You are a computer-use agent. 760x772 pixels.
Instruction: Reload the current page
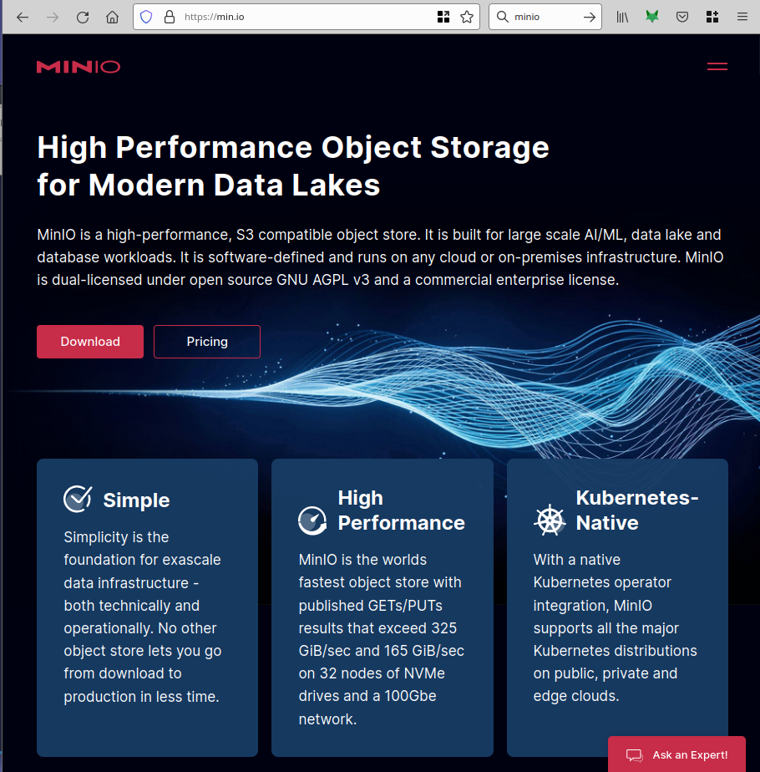83,17
